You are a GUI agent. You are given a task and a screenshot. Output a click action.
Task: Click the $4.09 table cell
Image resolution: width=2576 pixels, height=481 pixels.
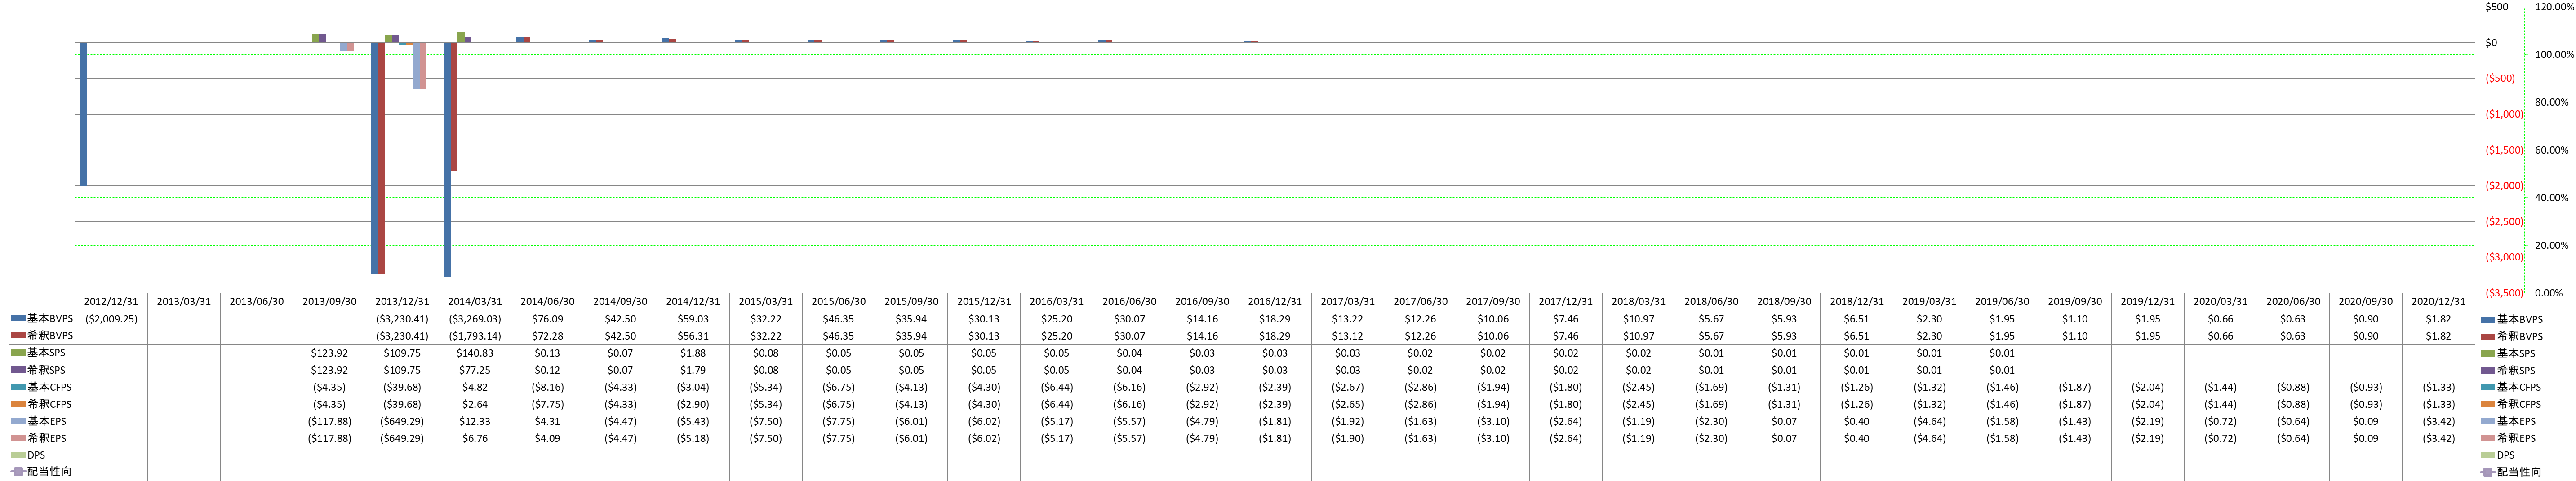[548, 438]
